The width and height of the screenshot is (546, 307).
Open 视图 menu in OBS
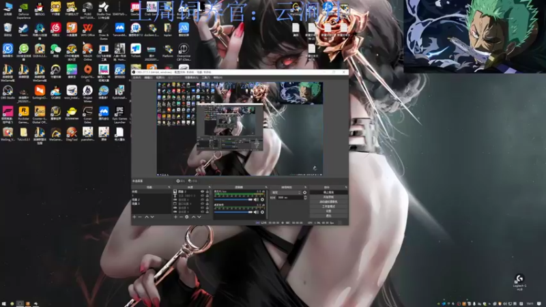(x=160, y=78)
